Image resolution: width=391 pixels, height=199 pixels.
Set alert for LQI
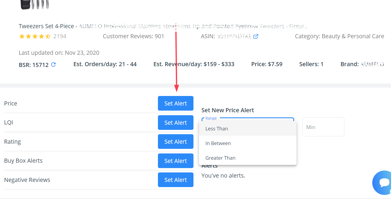pos(176,123)
